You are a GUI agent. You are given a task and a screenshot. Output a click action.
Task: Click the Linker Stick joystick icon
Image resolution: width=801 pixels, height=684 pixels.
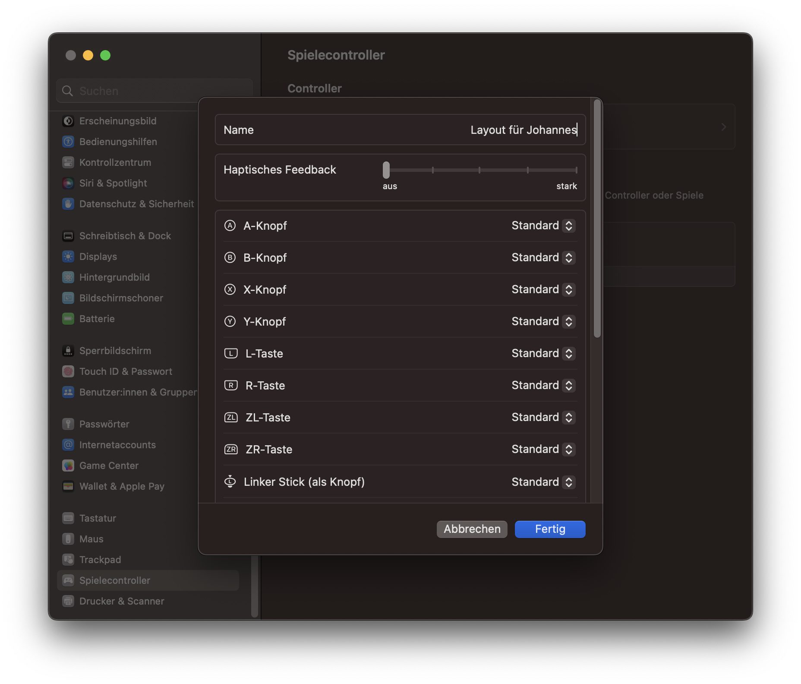click(x=230, y=481)
